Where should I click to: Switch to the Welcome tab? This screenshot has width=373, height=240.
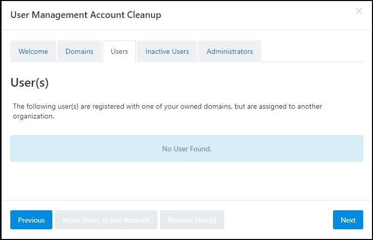pos(33,51)
